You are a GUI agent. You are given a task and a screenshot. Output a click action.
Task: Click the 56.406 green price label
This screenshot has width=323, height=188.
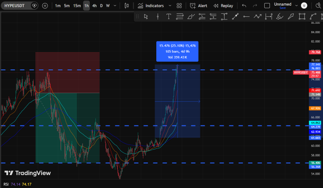tap(315, 163)
